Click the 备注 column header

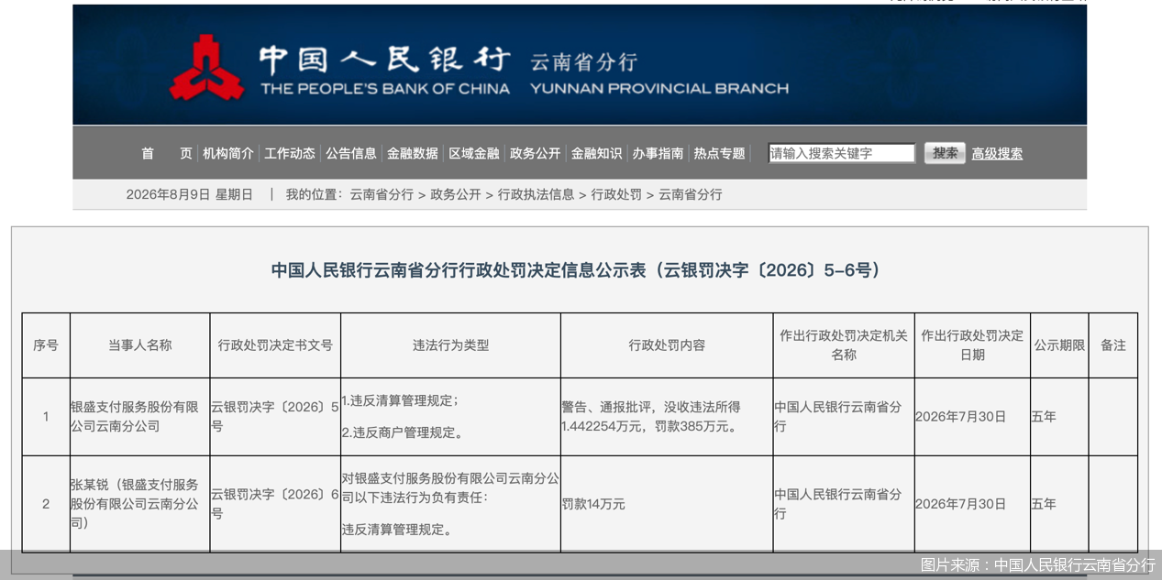point(1113,345)
